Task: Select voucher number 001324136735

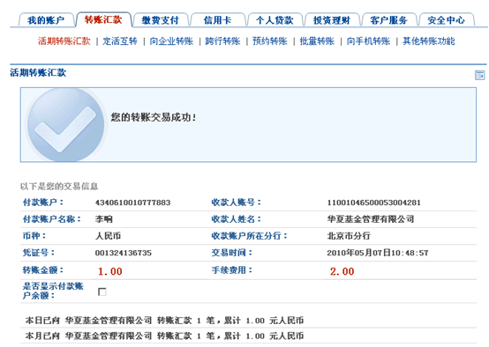Action: click(x=124, y=253)
